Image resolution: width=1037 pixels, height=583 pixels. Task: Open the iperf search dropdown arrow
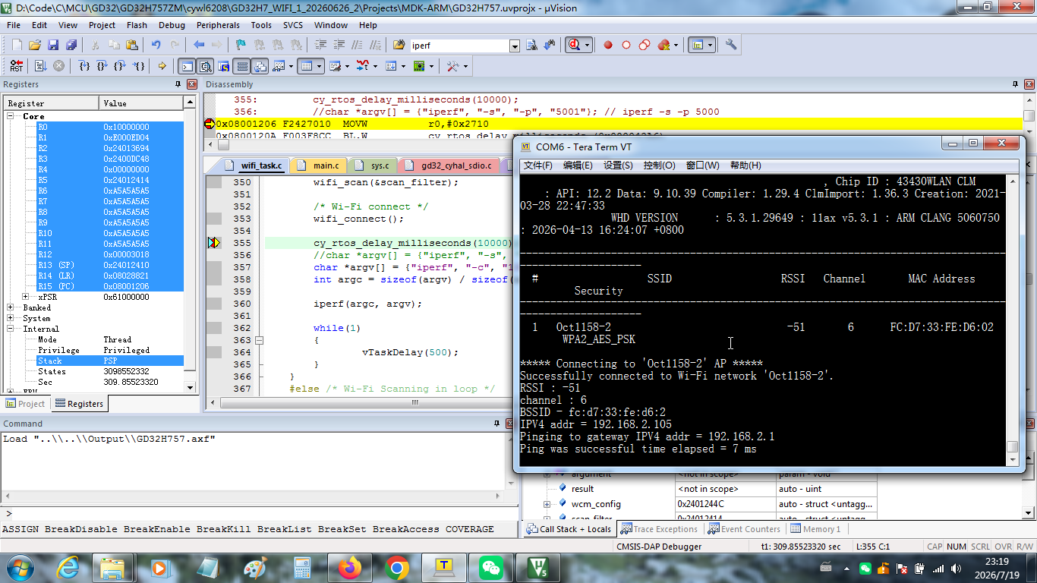click(x=515, y=46)
